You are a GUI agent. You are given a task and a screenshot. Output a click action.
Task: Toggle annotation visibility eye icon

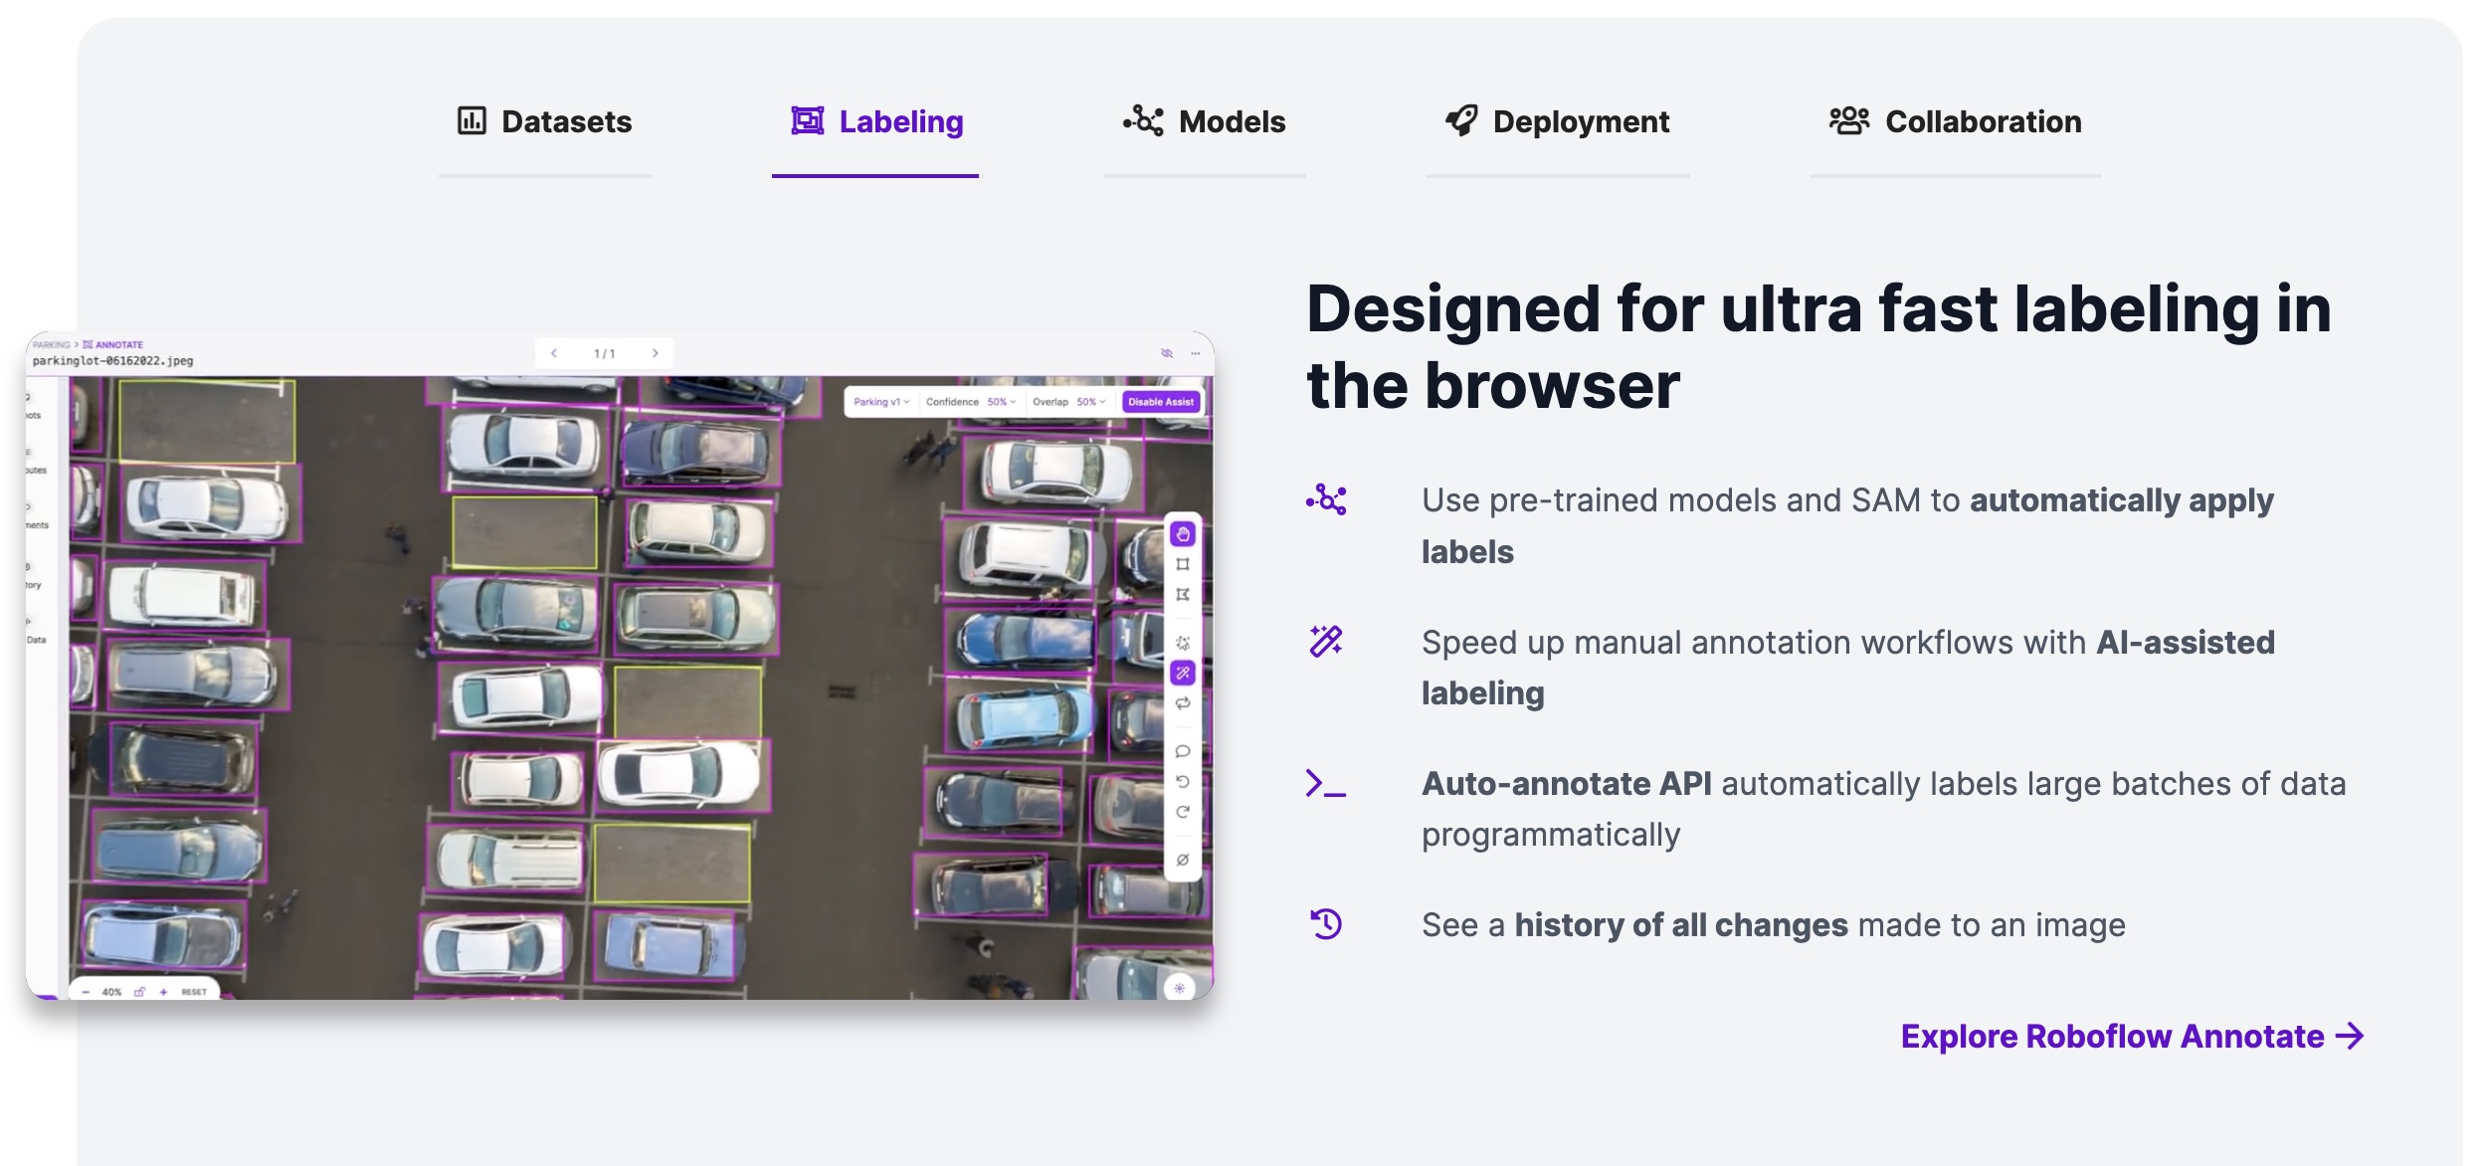coord(1167,353)
